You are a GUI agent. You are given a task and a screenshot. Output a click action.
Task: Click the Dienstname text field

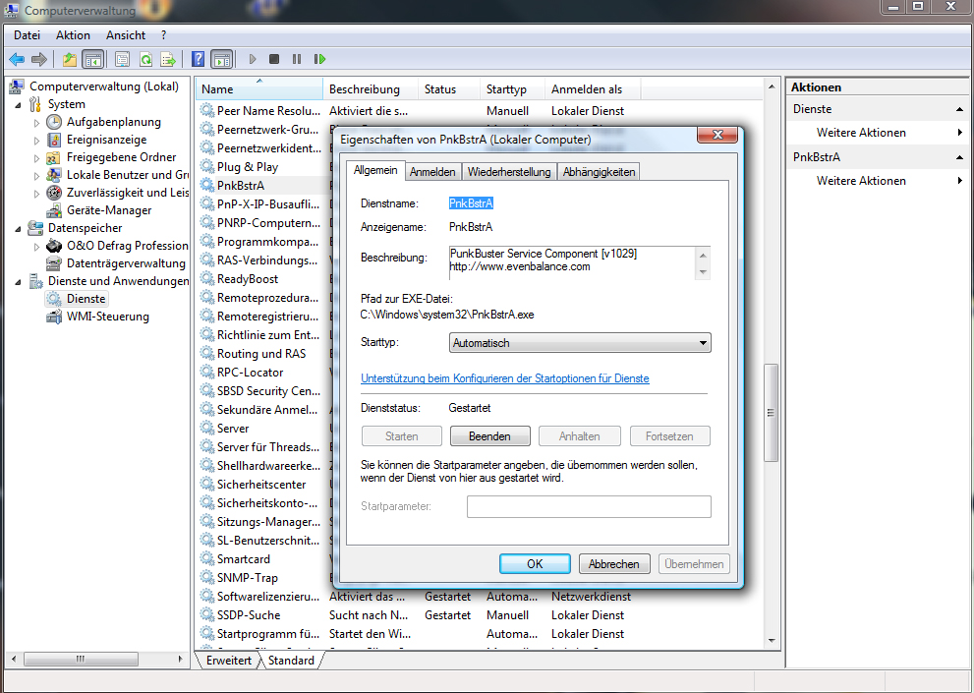click(471, 203)
